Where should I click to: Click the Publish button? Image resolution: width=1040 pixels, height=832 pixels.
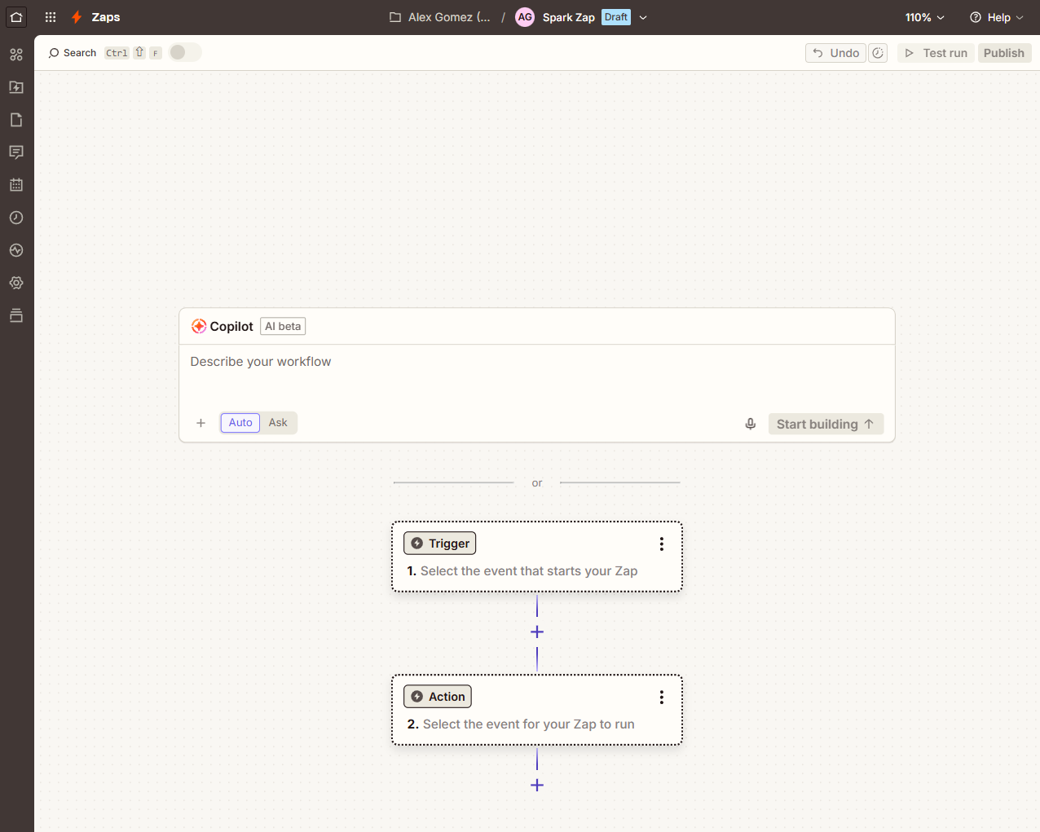pos(1004,52)
